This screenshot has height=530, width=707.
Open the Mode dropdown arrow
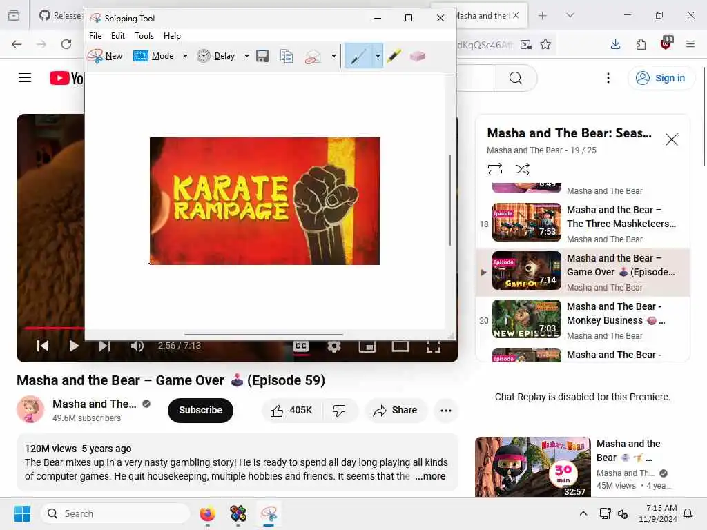click(185, 56)
